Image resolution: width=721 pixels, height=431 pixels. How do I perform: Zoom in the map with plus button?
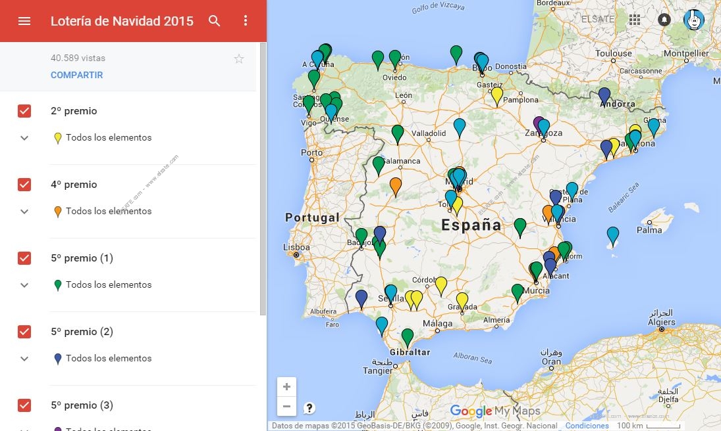[286, 387]
